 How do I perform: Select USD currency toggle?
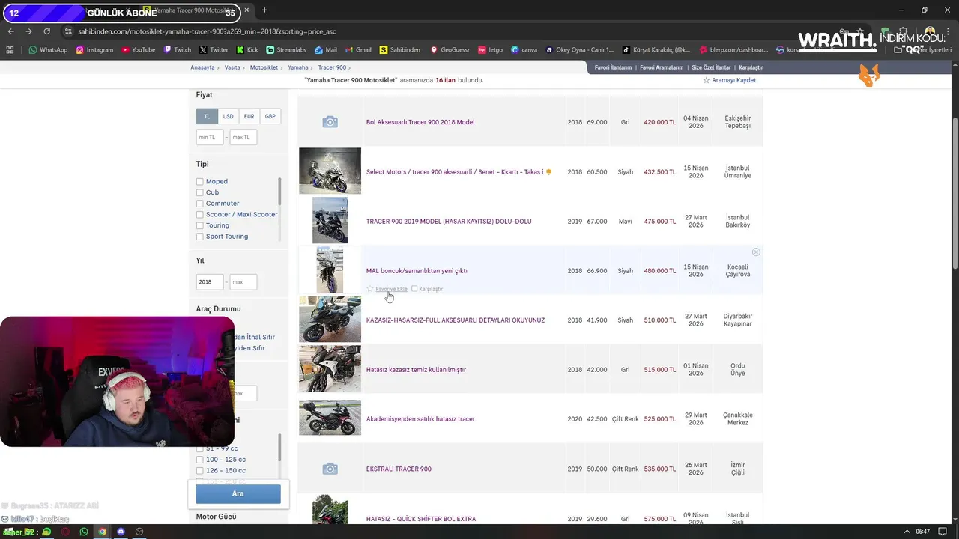point(228,116)
